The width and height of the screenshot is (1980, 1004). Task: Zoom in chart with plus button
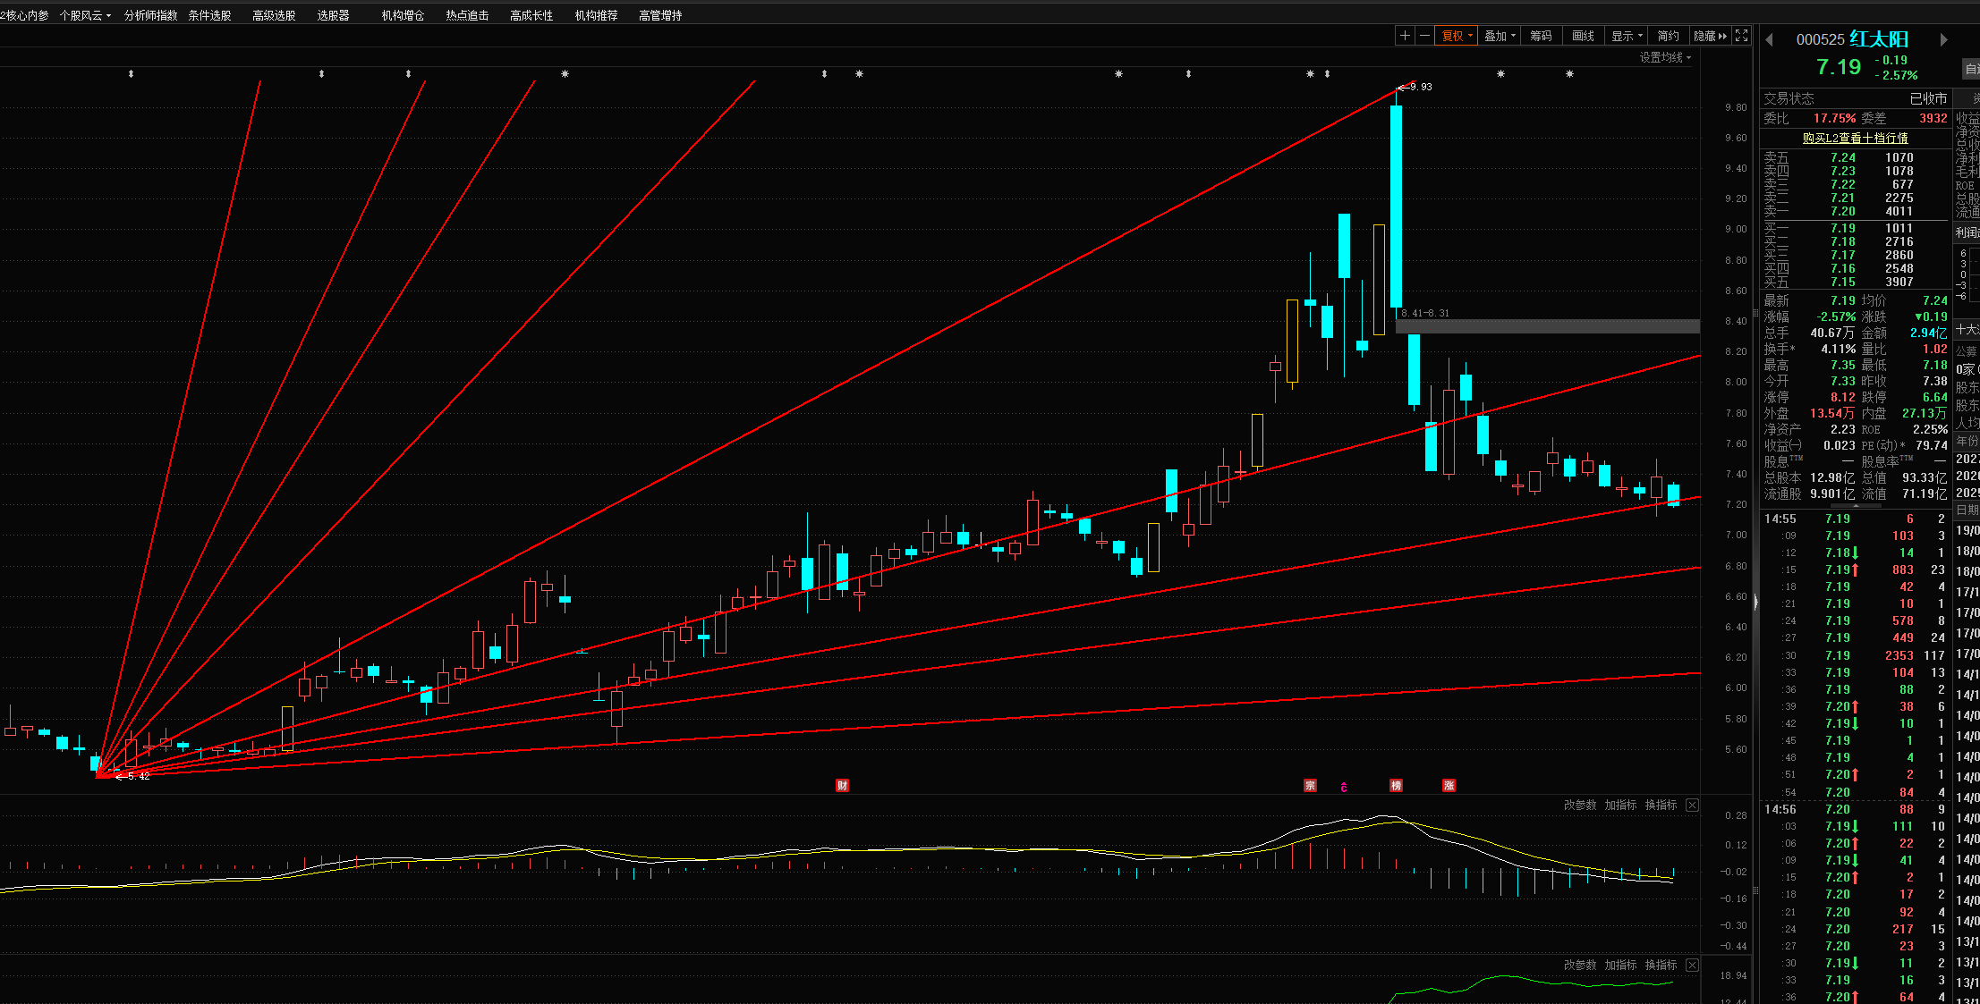pos(1405,36)
